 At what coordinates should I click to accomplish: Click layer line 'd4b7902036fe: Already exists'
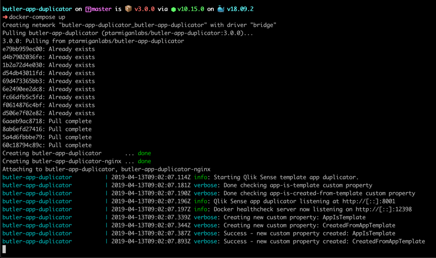pyautogui.click(x=49, y=57)
